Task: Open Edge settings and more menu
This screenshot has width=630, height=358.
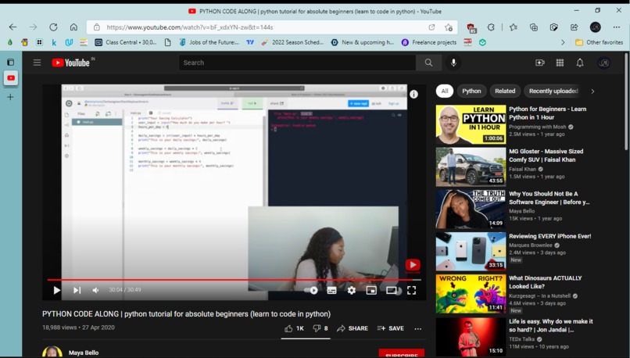Action: [617, 27]
